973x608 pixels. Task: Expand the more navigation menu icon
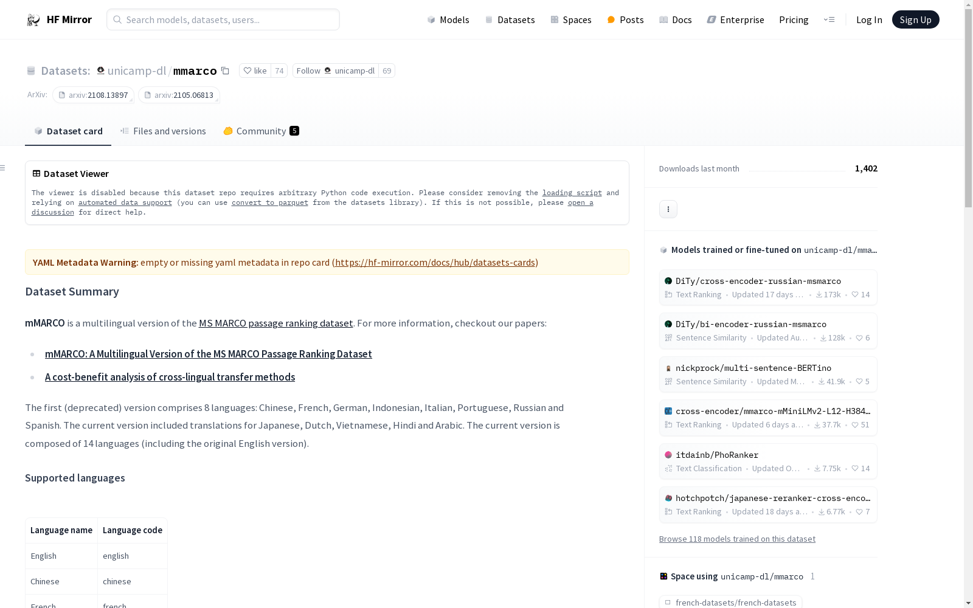(x=829, y=19)
